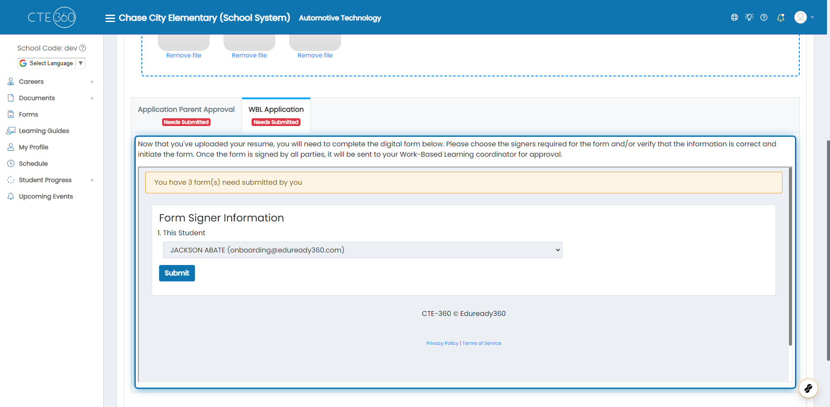Click the lightbulb ideas icon
The image size is (830, 407).
click(749, 17)
